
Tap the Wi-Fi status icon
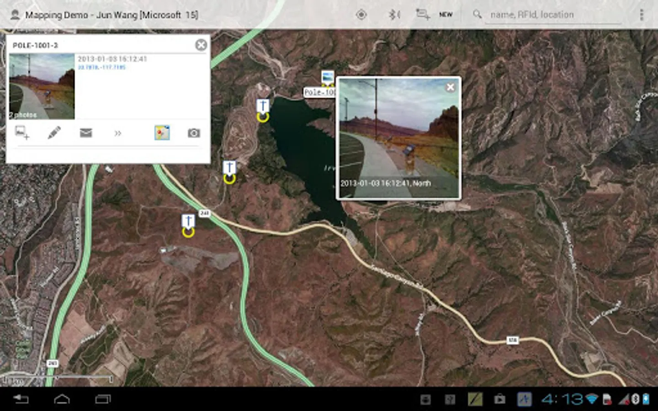[x=592, y=399]
